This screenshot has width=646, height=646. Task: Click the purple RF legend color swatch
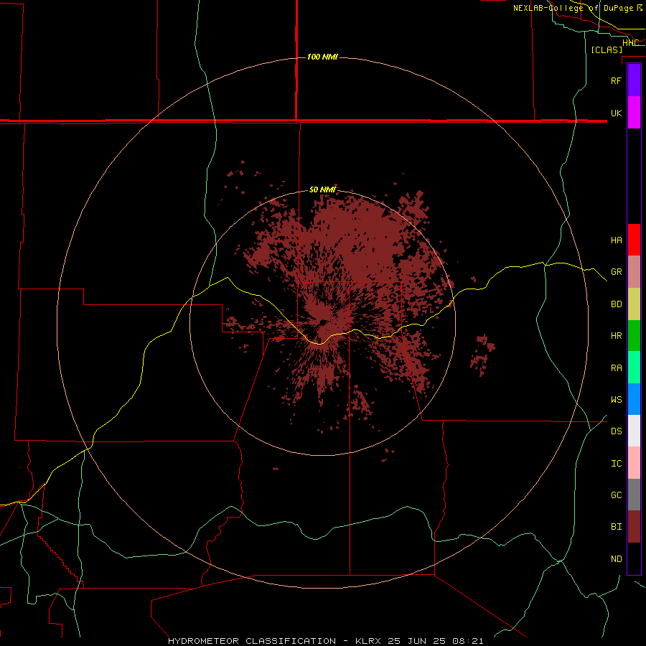click(634, 80)
